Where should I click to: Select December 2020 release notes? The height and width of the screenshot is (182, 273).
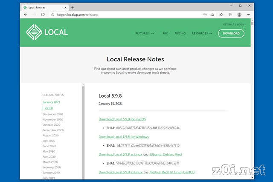[x=53, y=114]
